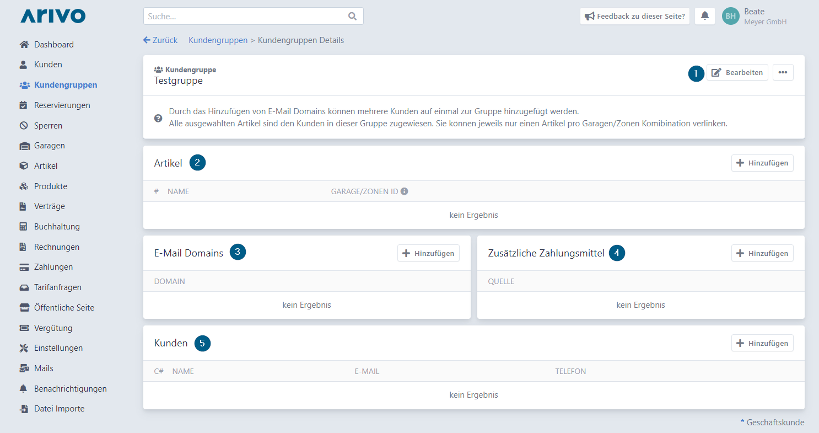Click the BH user avatar

(730, 16)
